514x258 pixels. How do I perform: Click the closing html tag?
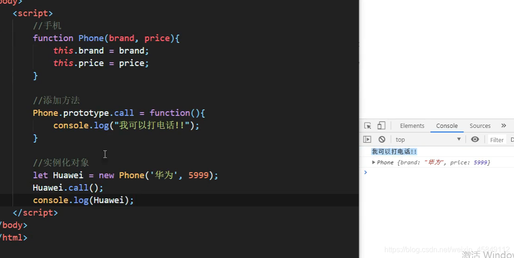13,237
